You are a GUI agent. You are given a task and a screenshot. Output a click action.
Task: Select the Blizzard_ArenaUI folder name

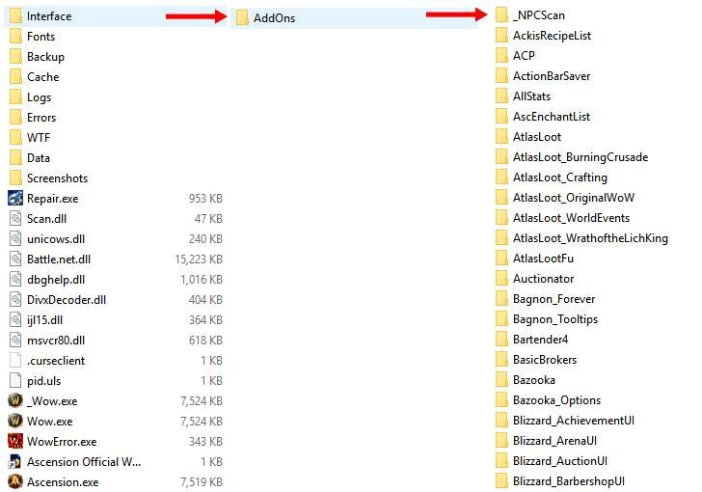coord(554,441)
